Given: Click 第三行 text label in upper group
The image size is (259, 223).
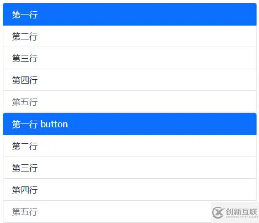Looking at the screenshot, I should tap(25, 58).
